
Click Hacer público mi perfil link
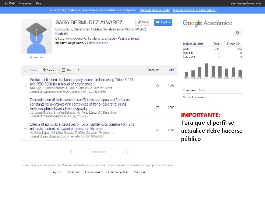point(155,10)
